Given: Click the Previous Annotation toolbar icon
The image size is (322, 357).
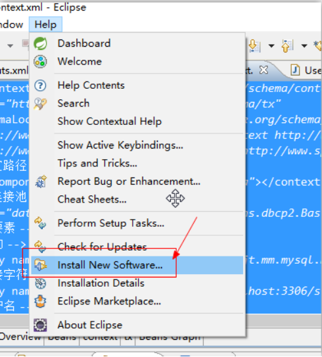Looking at the screenshot, I should [x=287, y=46].
